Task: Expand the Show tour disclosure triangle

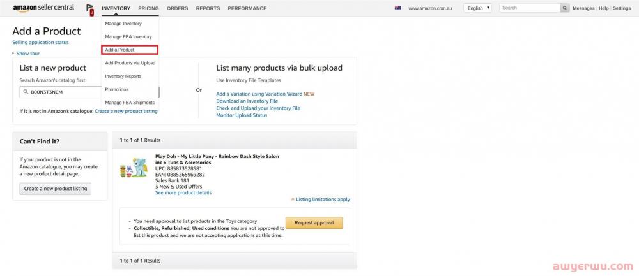Action: (x=13, y=54)
